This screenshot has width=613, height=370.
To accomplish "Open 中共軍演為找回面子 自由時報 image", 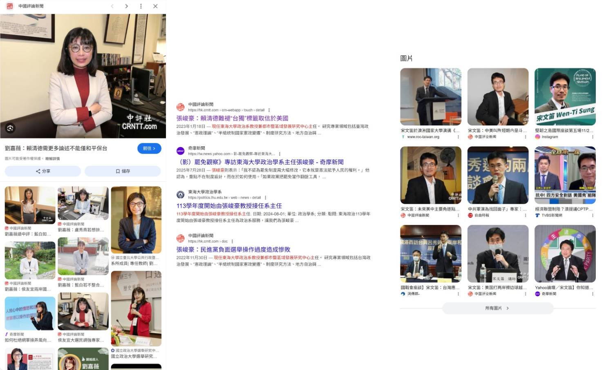I will [x=498, y=175].
